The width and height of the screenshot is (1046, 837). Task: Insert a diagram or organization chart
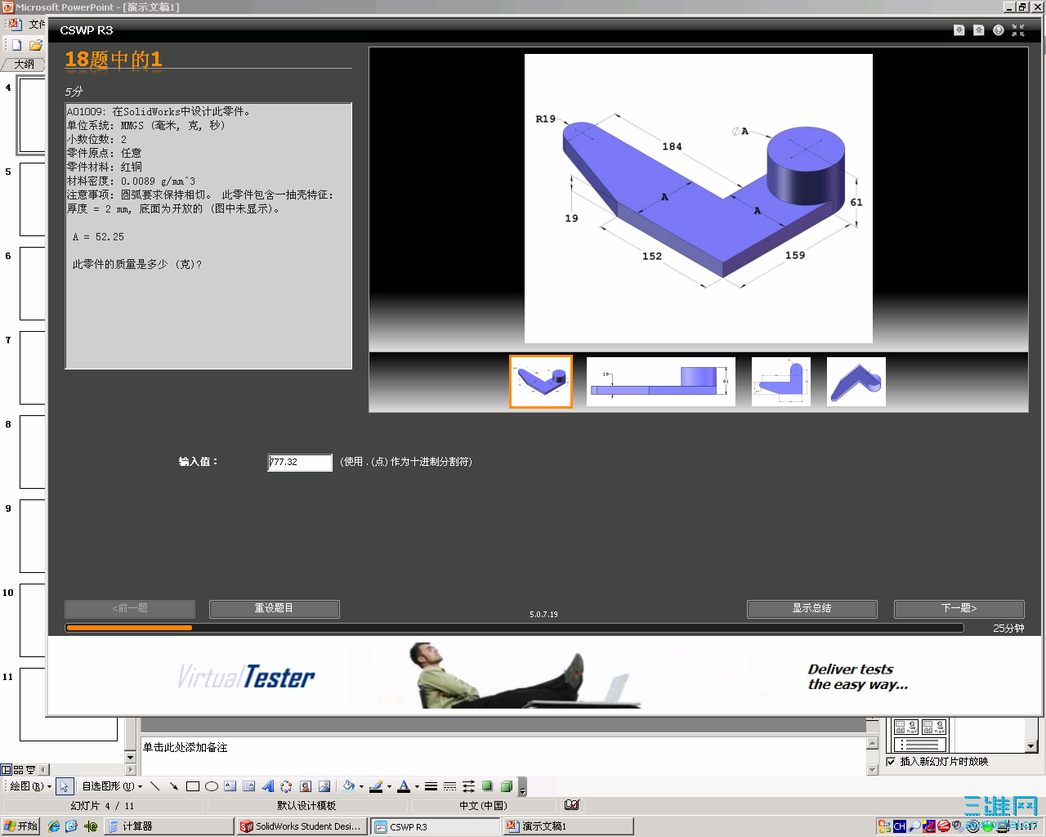286,786
